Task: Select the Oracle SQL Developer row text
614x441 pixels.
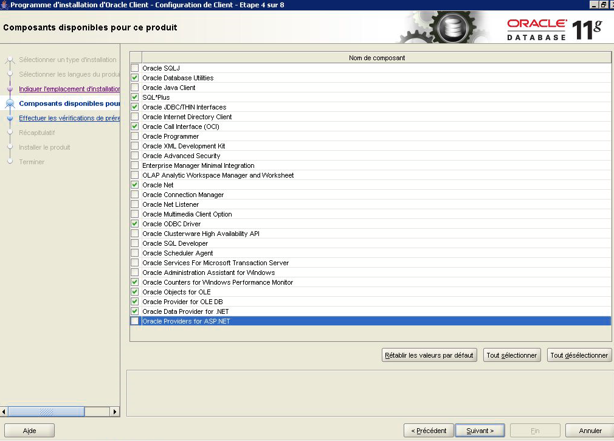Action: (x=175, y=243)
